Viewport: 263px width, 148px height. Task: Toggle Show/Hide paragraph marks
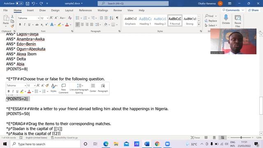click(117, 18)
